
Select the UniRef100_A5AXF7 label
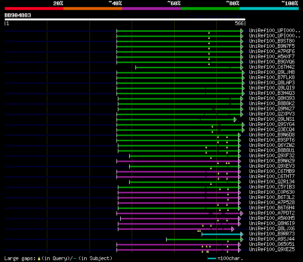[272, 57]
